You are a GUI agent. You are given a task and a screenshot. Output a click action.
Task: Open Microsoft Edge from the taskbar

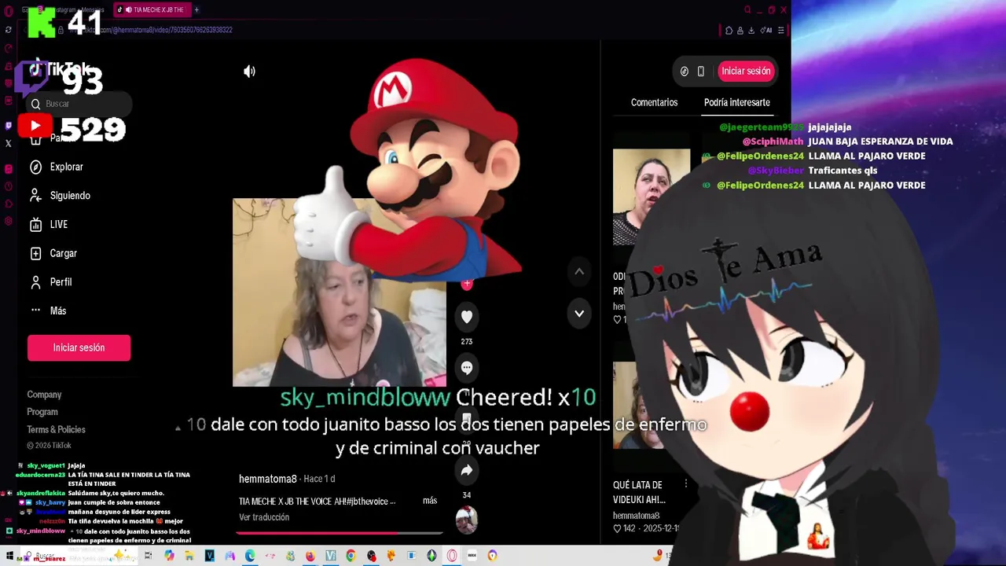pos(250,556)
